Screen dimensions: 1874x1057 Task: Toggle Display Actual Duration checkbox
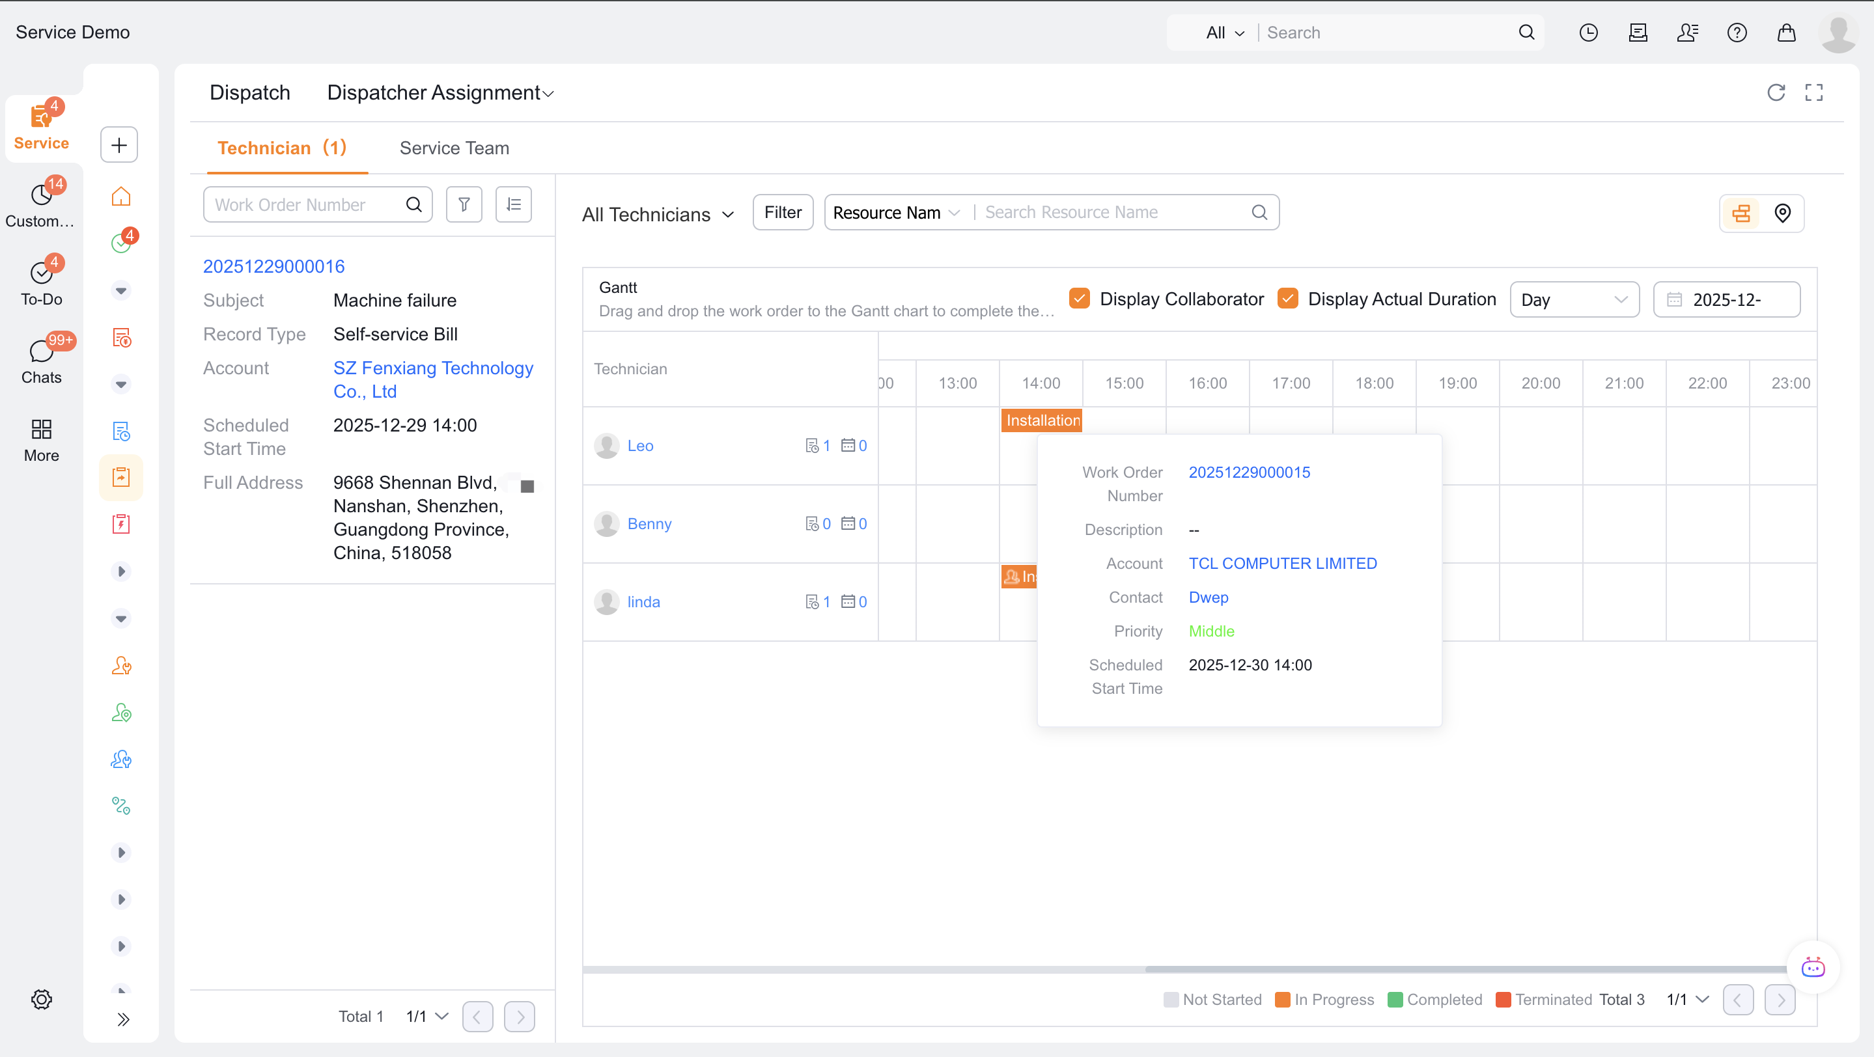(x=1288, y=299)
